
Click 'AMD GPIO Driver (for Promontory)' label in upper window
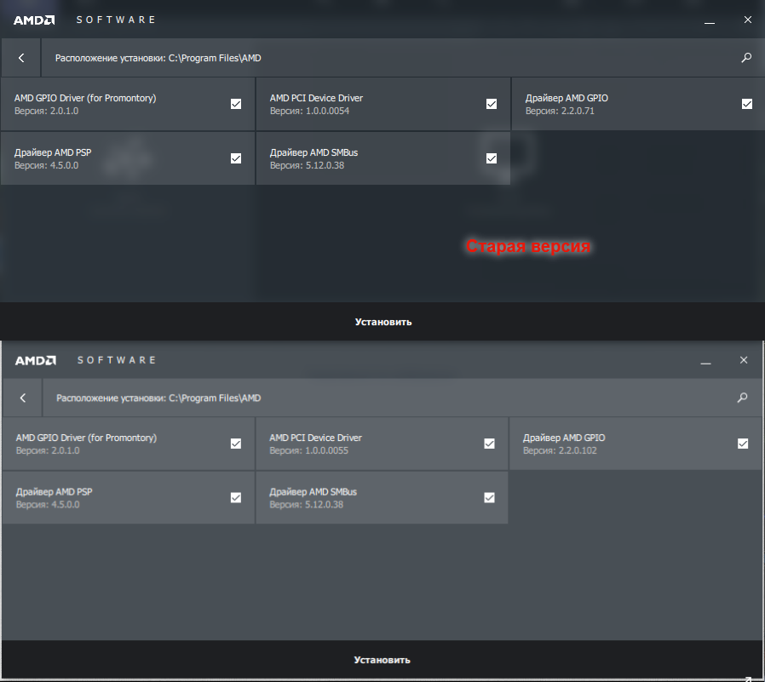(x=85, y=98)
